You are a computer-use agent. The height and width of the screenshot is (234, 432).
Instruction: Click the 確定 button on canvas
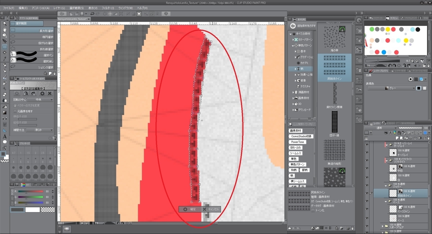tap(190, 209)
